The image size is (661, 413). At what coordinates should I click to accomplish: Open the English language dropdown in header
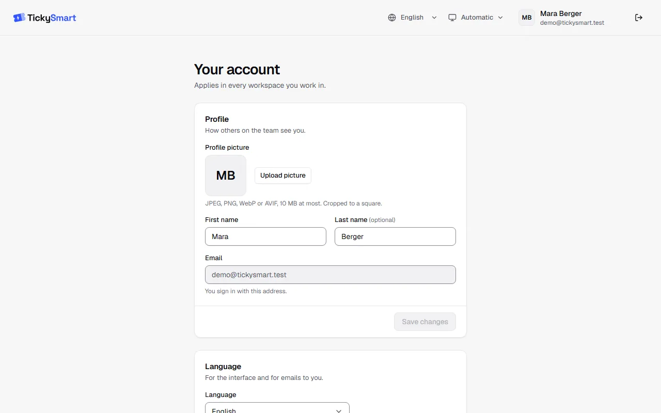(413, 18)
